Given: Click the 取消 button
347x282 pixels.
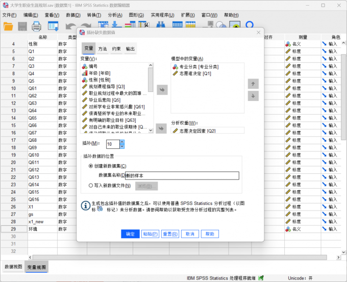Looking at the screenshot, I should click(190, 234).
